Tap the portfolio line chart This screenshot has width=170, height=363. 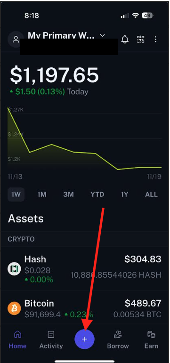(x=85, y=139)
